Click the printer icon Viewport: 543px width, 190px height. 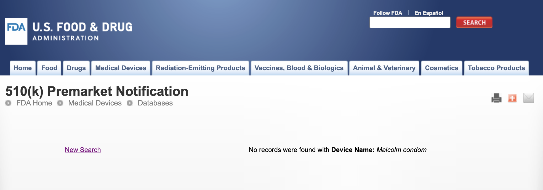point(496,98)
